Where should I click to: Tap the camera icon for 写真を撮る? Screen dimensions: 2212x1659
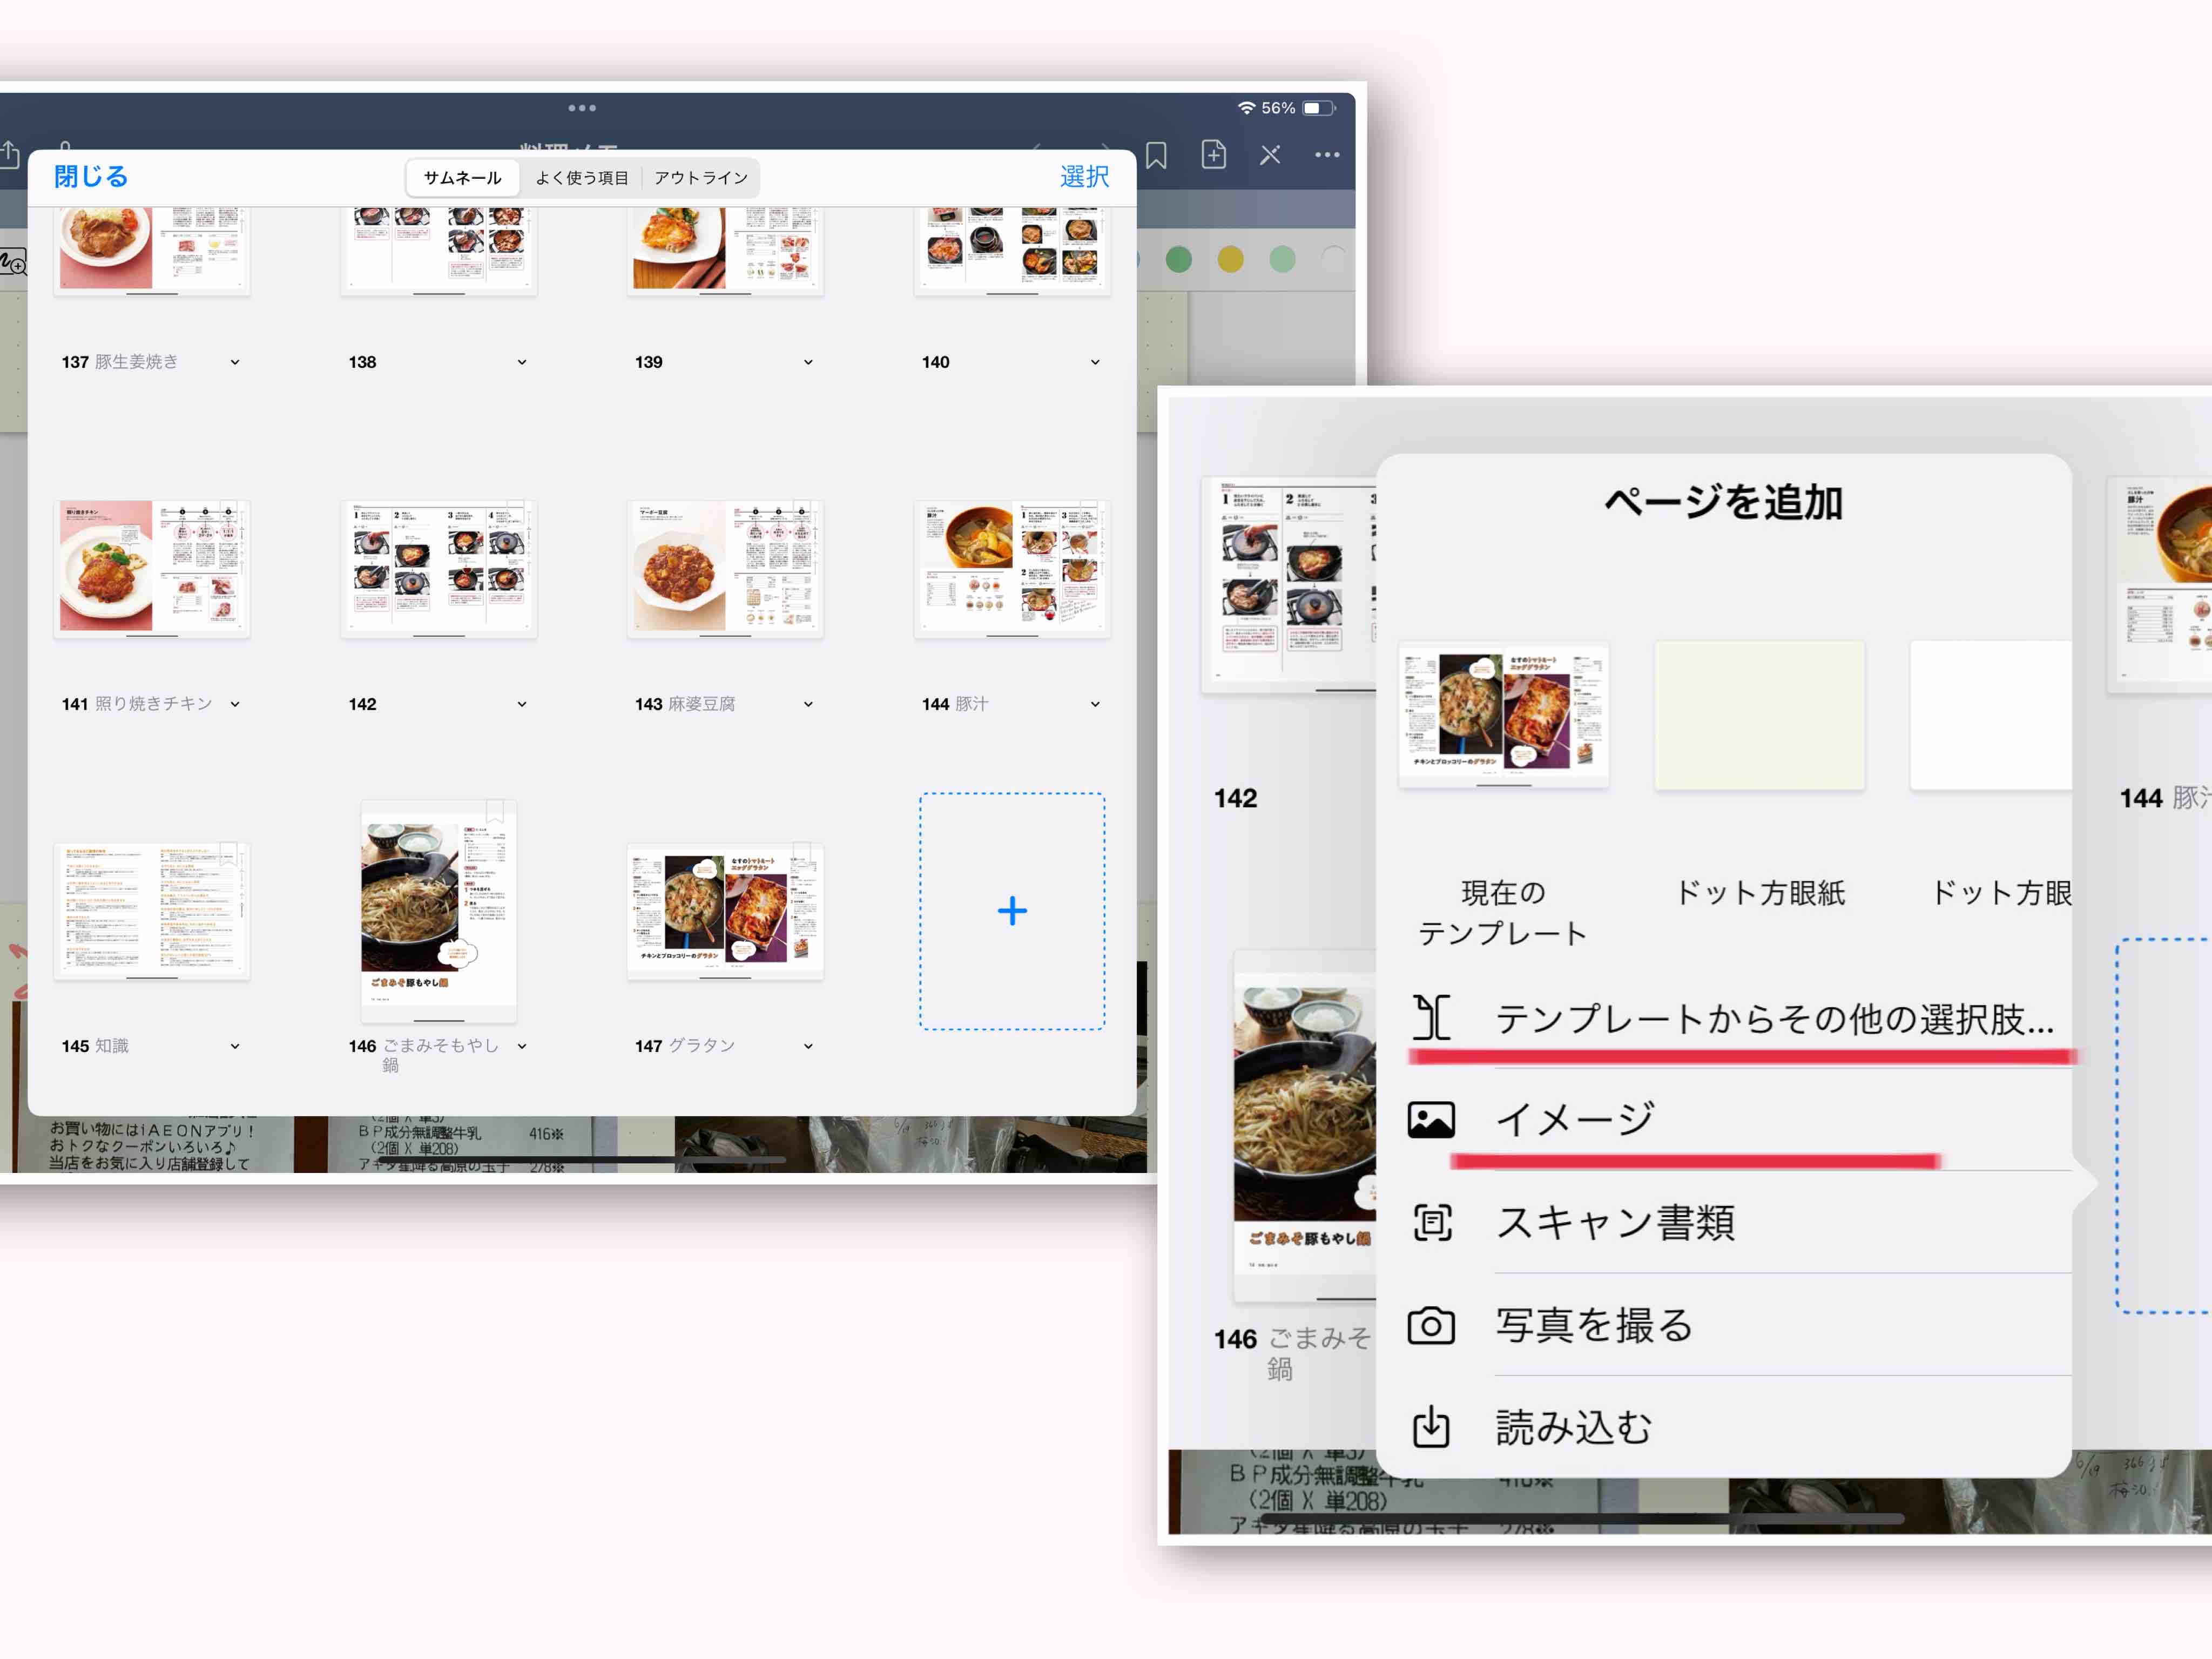pos(1431,1326)
